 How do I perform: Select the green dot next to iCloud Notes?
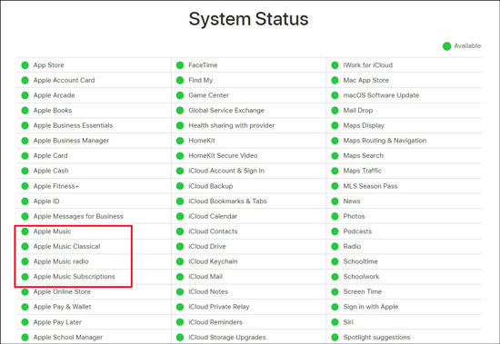click(x=180, y=291)
